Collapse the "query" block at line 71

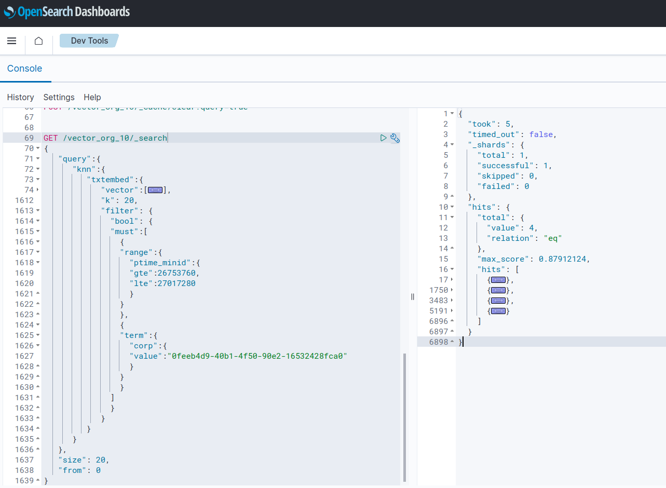pos(38,159)
